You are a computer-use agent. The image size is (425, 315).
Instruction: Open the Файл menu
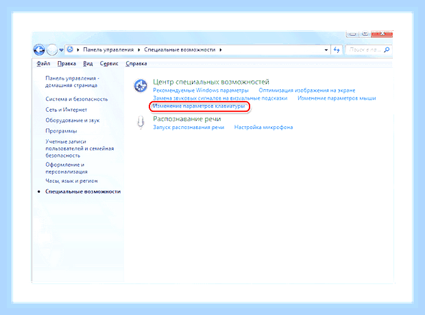[x=43, y=64]
